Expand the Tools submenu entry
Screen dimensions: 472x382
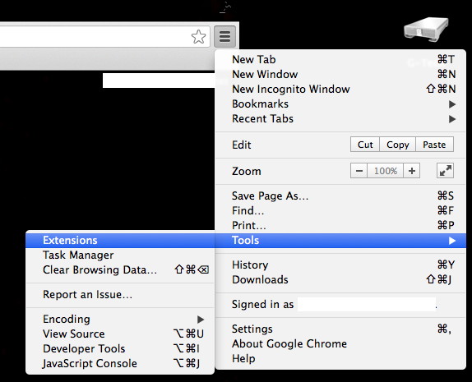coord(340,241)
